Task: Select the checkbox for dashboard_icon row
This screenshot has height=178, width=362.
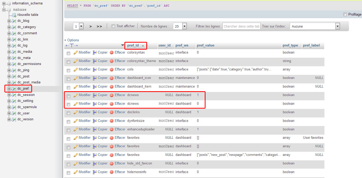Action: click(x=68, y=79)
